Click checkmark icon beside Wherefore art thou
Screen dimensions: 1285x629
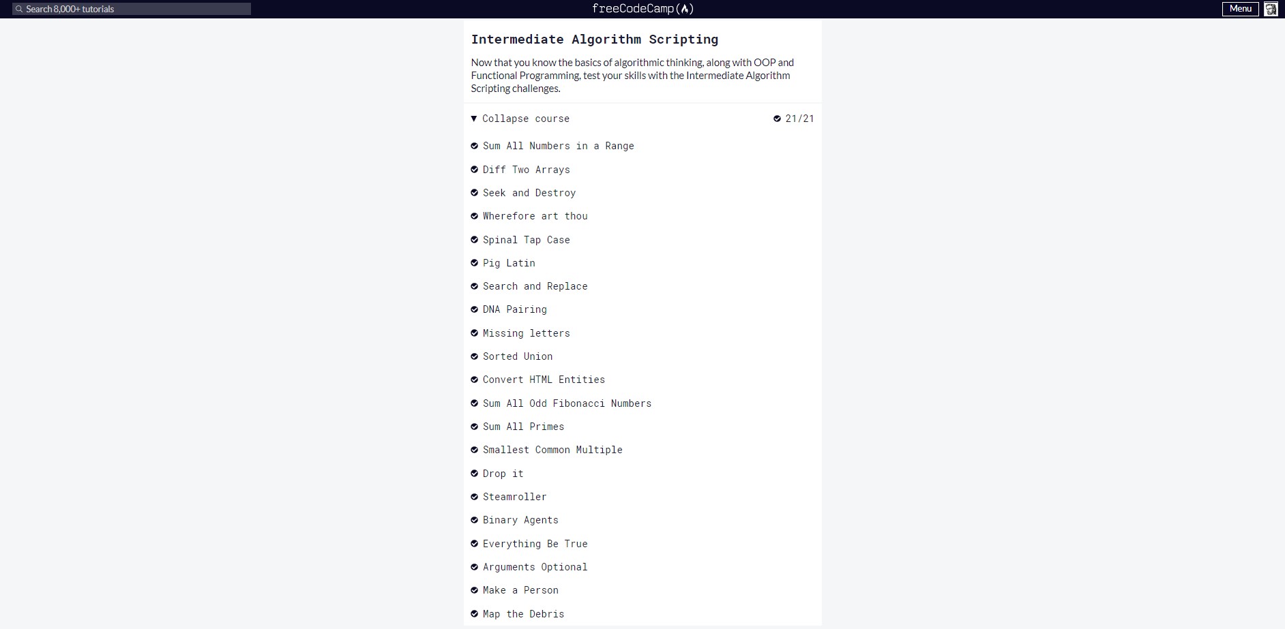pyautogui.click(x=474, y=216)
